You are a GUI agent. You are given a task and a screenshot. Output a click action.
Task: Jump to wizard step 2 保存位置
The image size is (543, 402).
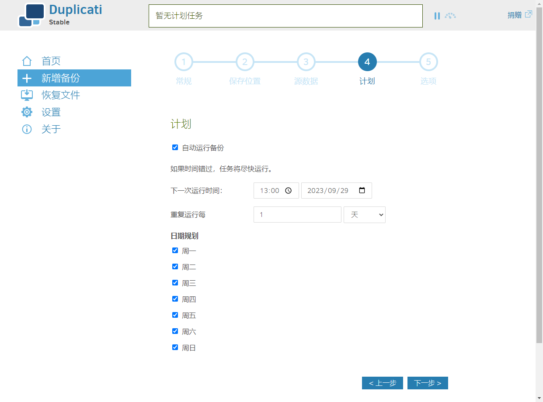click(245, 62)
